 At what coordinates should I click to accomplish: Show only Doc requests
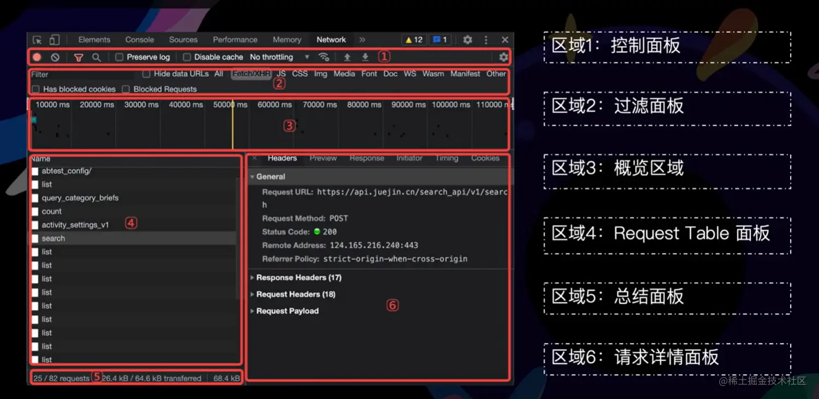(x=390, y=74)
